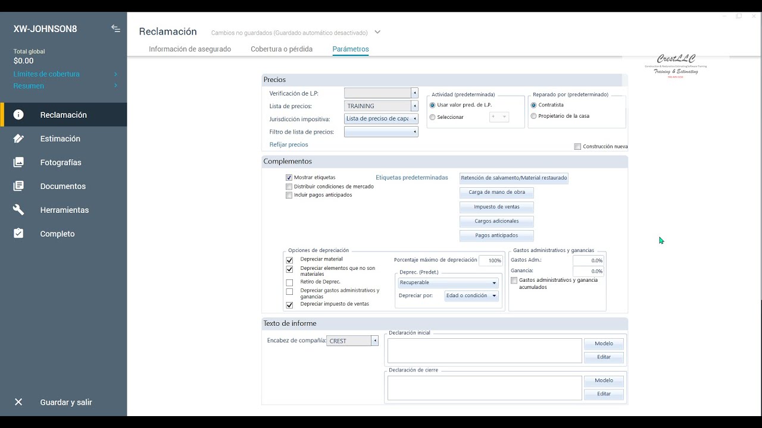The width and height of the screenshot is (762, 428).
Task: Click the Documentos file icon
Action: [x=18, y=186]
